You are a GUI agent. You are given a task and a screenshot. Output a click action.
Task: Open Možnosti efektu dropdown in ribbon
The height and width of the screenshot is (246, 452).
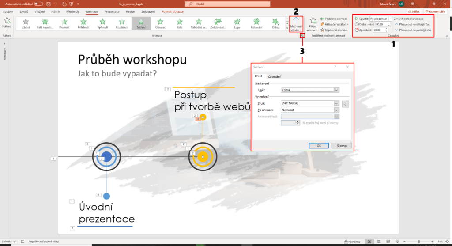296,26
